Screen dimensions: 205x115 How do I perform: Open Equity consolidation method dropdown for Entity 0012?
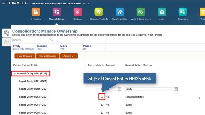pos(151,89)
